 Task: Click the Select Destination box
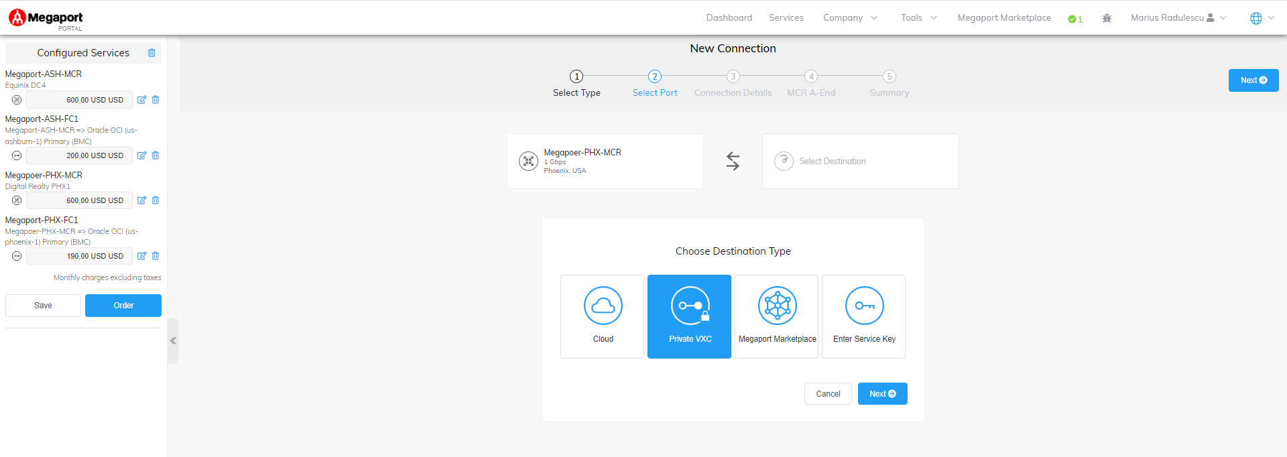tap(860, 161)
